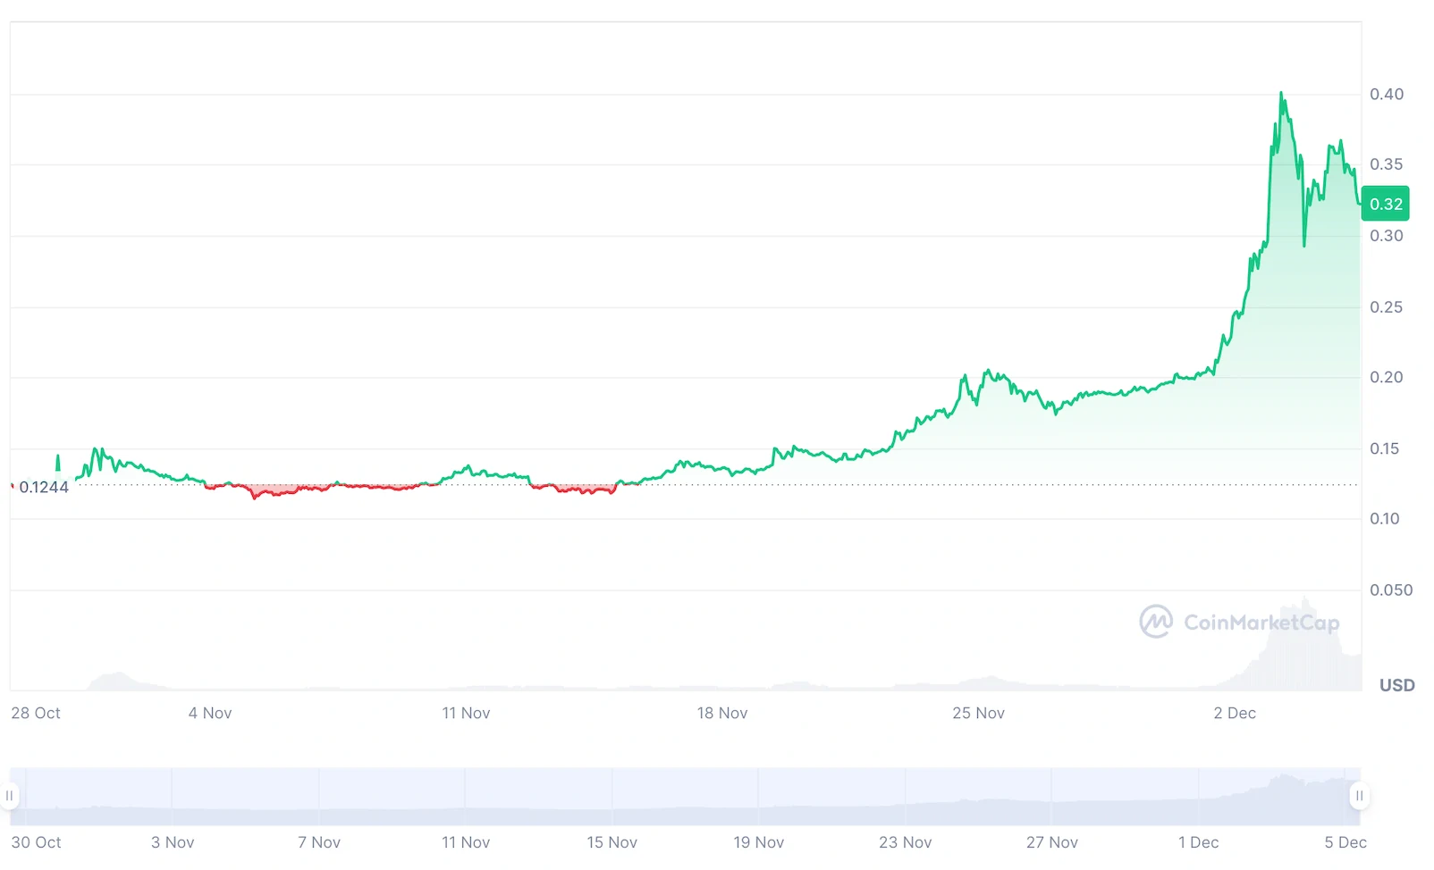Select the 25 Nov date label
This screenshot has width=1434, height=870.
pos(978,713)
